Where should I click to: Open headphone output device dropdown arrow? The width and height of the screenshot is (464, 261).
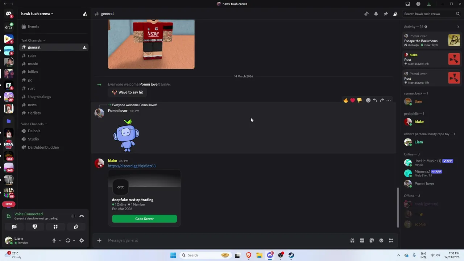[74, 240]
